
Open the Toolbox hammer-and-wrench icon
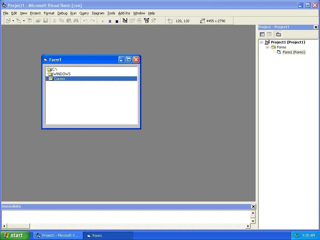154,21
